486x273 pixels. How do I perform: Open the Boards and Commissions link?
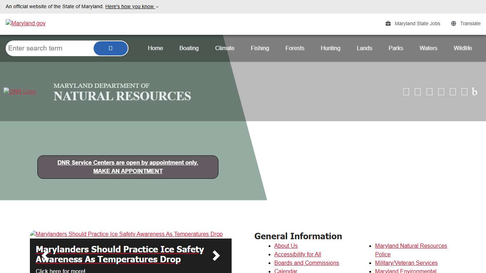(x=306, y=263)
